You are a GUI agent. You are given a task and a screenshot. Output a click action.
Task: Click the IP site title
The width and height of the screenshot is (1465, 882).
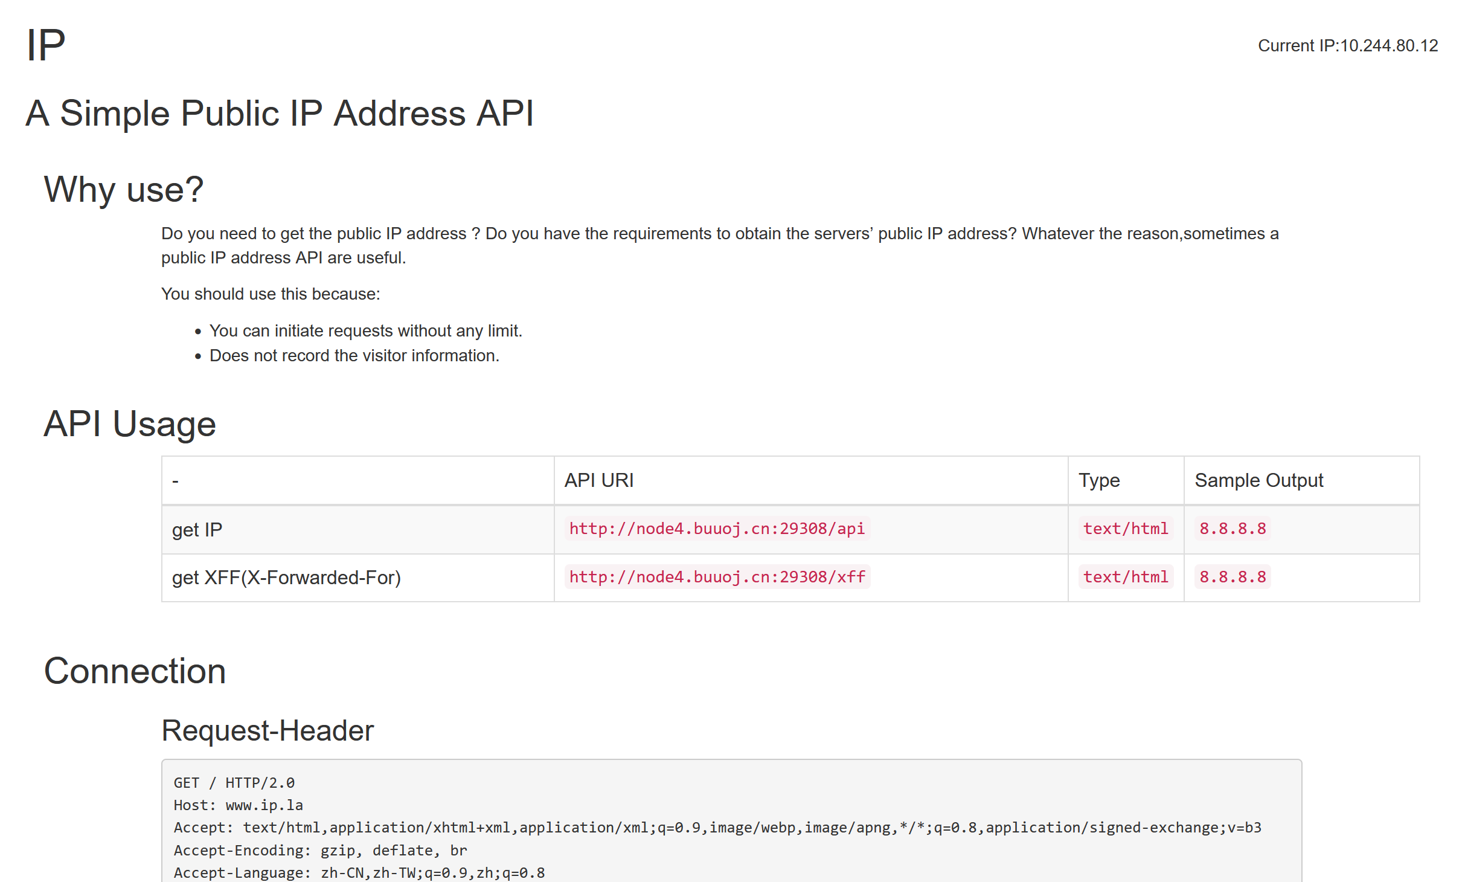click(46, 45)
